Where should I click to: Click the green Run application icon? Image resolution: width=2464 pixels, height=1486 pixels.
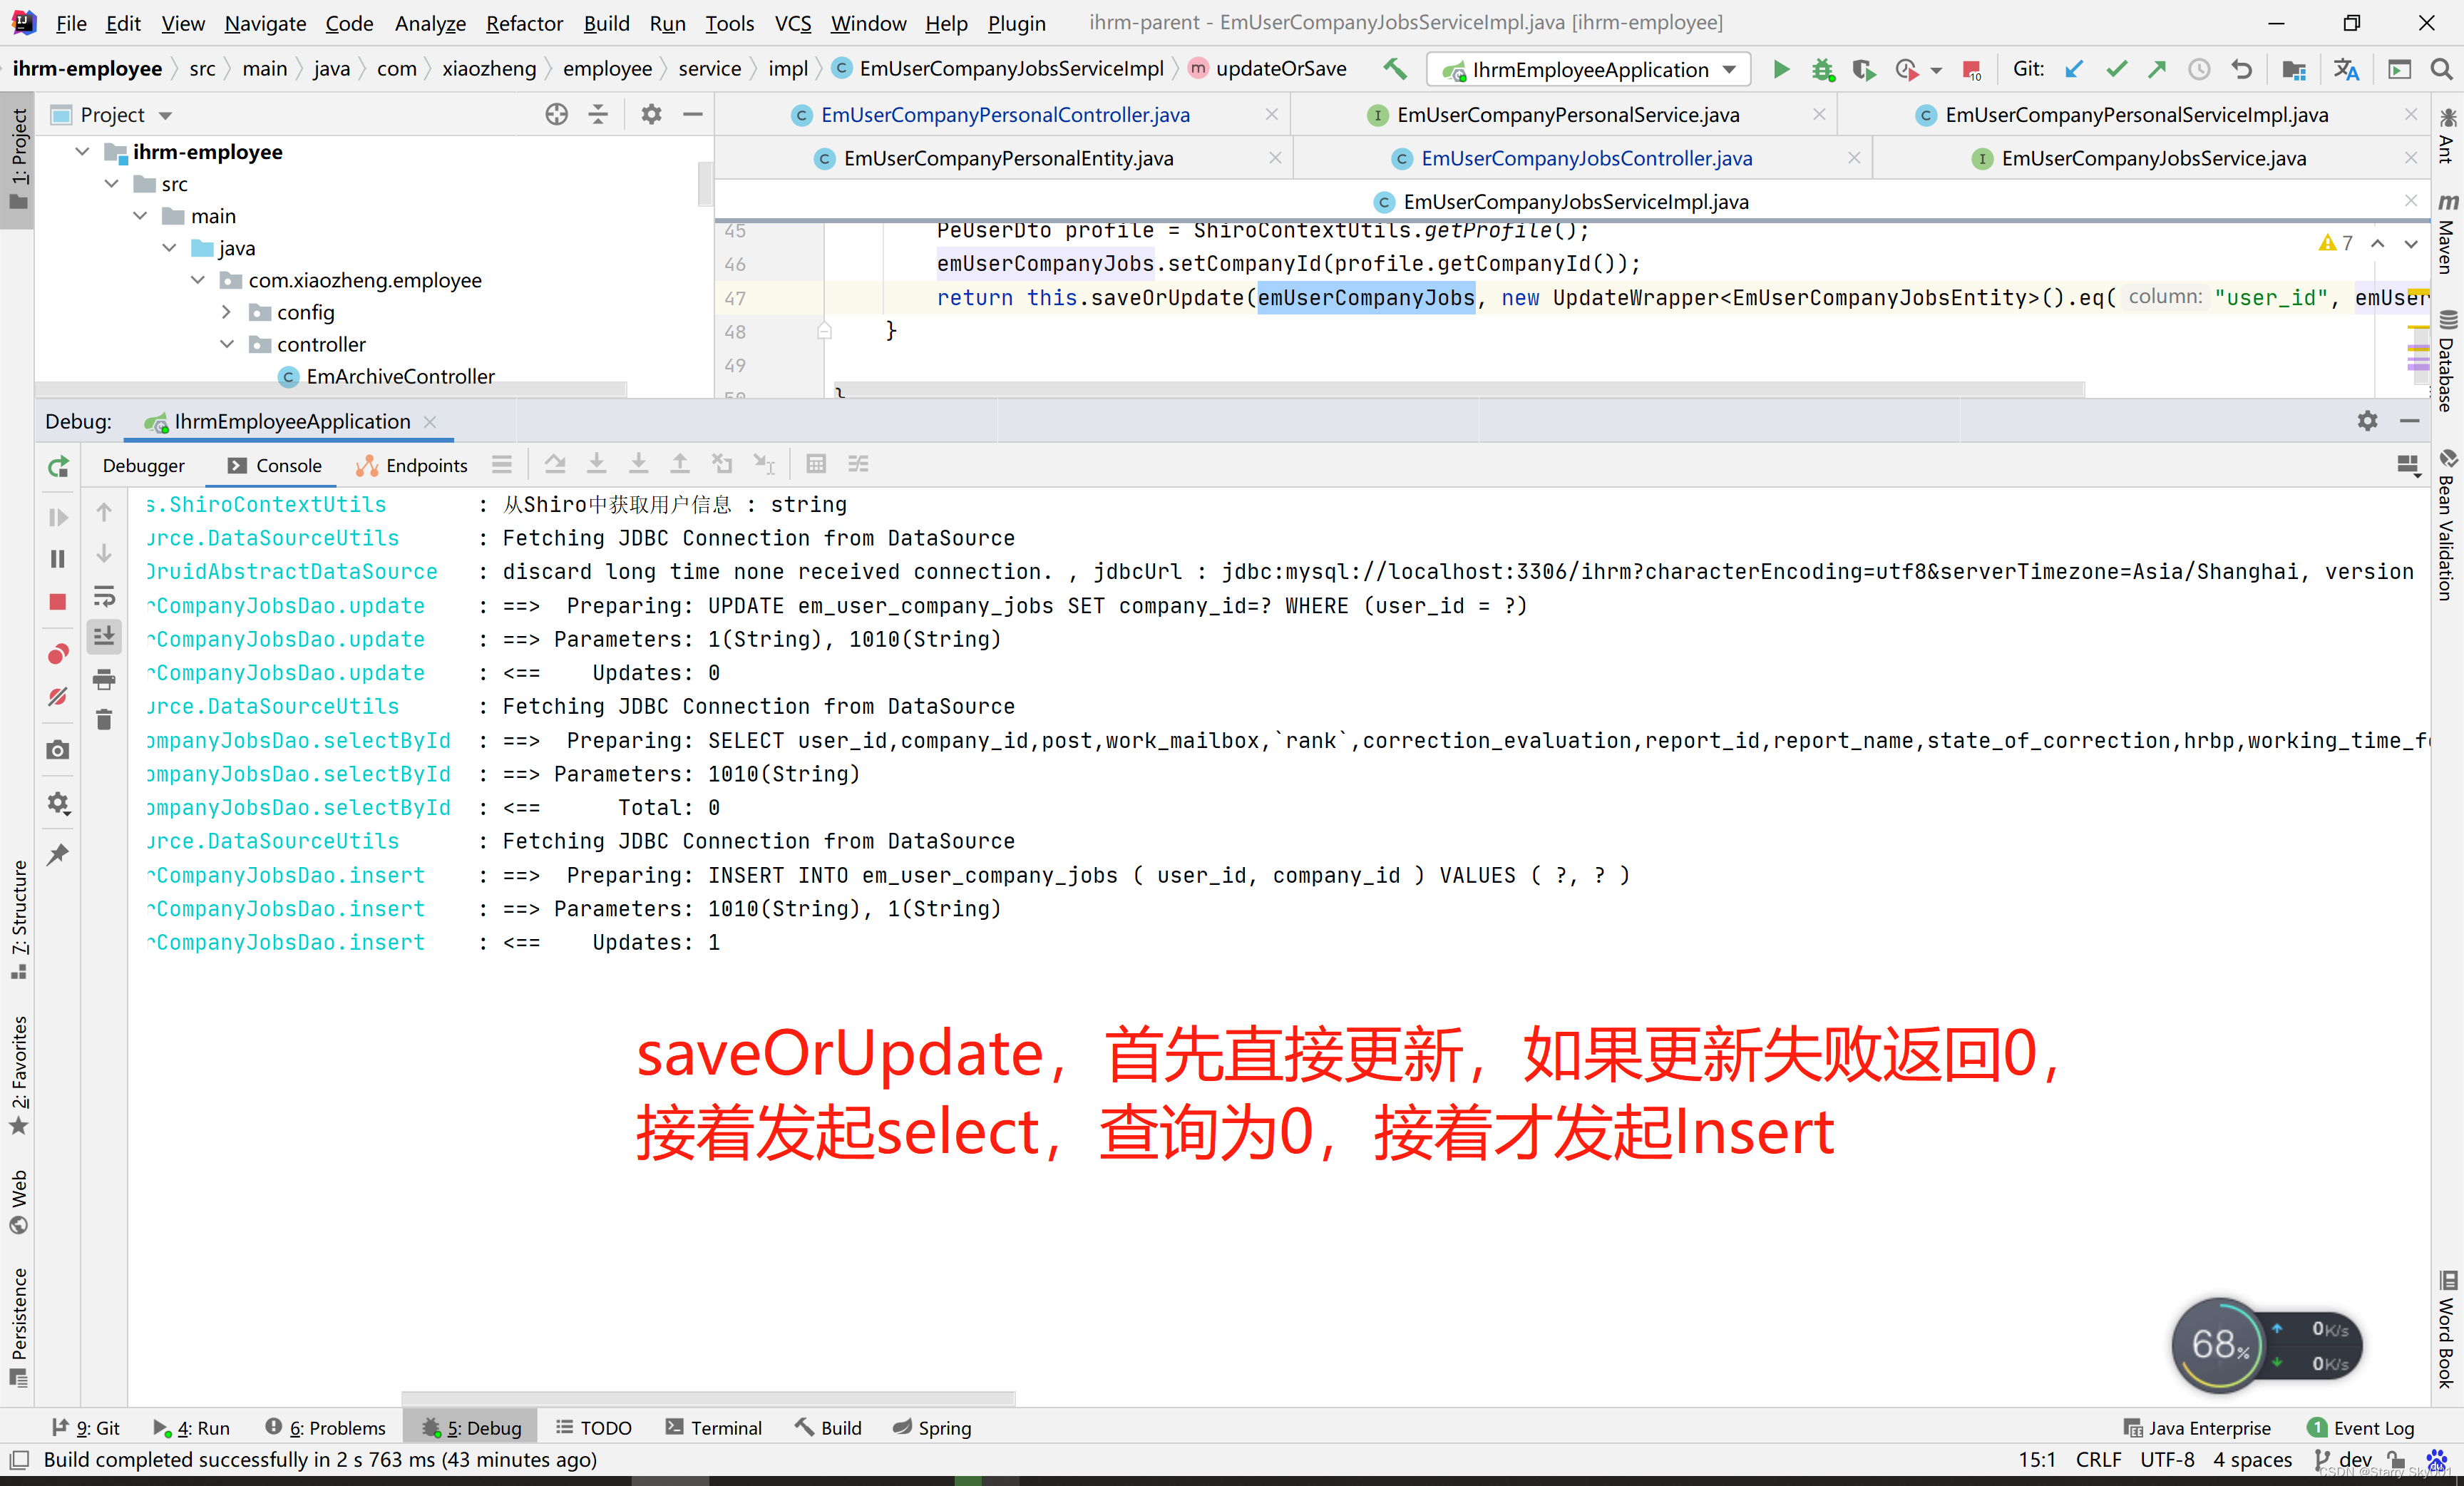1781,69
